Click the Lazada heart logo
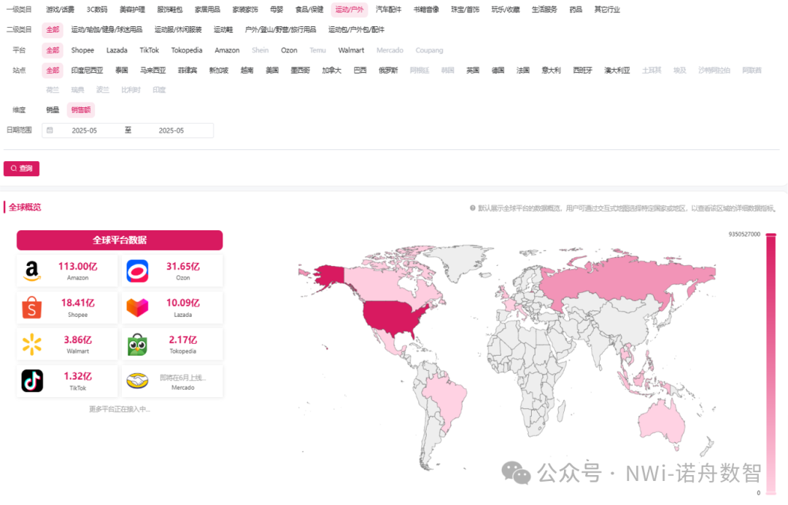This screenshot has width=788, height=505. 137,308
